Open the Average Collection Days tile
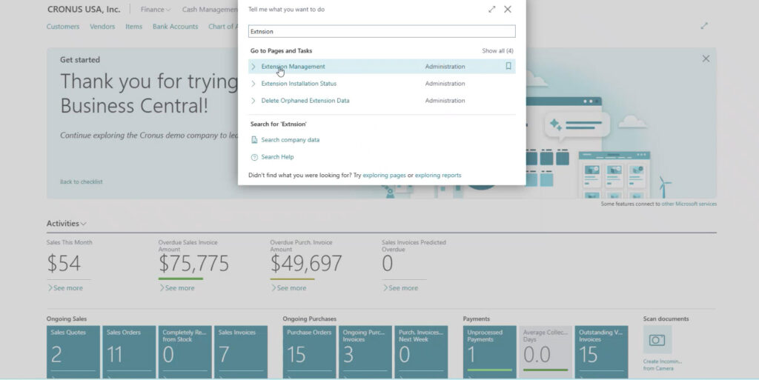 [546, 352]
